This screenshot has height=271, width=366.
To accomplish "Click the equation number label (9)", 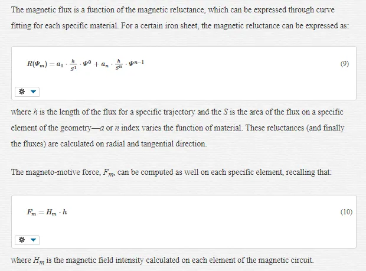I will 345,64.
